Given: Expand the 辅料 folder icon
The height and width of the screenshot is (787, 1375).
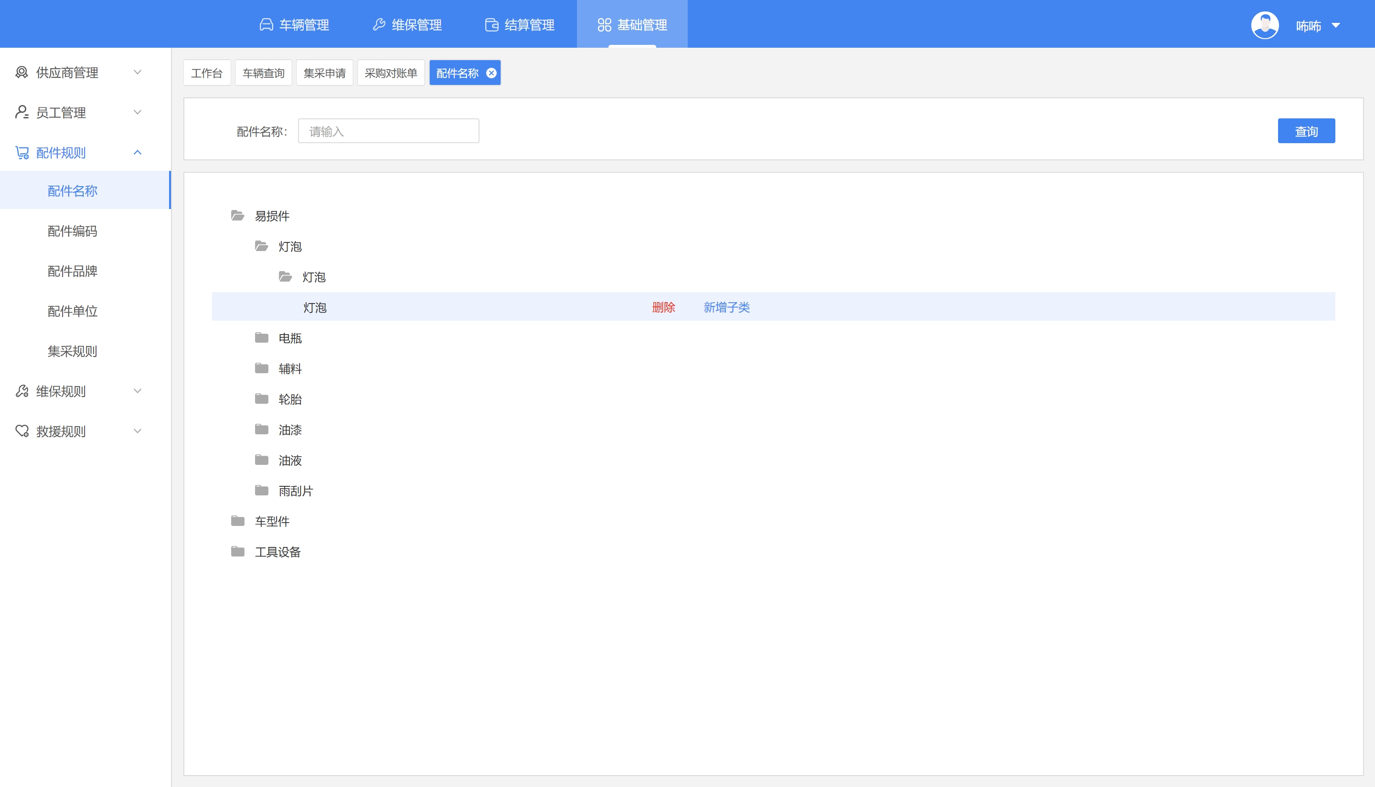Looking at the screenshot, I should [261, 368].
